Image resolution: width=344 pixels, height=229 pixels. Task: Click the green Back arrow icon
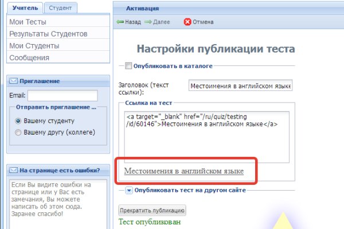(120, 22)
